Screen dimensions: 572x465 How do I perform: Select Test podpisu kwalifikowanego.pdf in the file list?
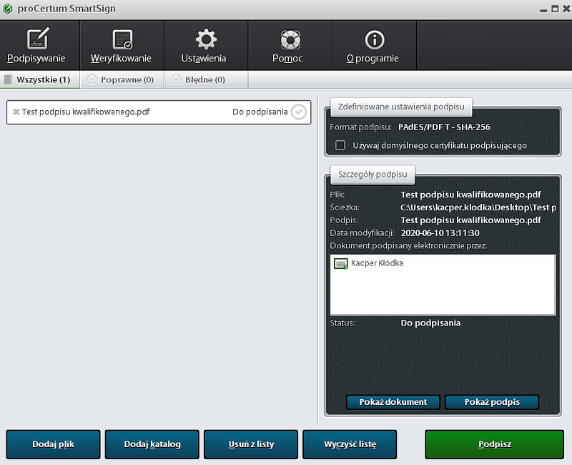(159, 112)
